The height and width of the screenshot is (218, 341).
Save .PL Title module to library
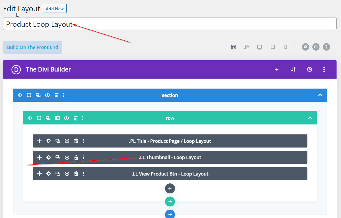67,141
